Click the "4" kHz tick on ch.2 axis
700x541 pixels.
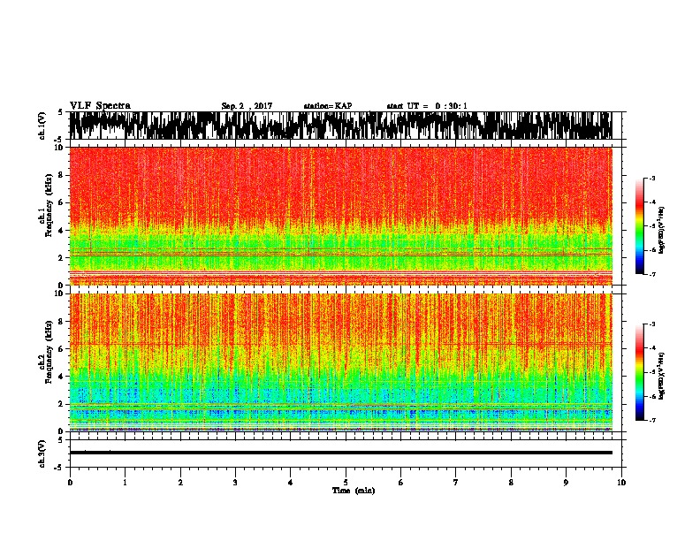click(x=61, y=377)
